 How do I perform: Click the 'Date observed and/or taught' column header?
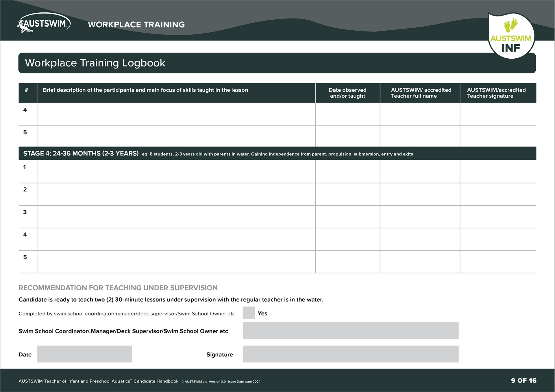[347, 93]
